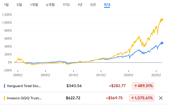Choose the 6개월 time range
Viewport: 173px width, 105px height.
click(x=50, y=5)
